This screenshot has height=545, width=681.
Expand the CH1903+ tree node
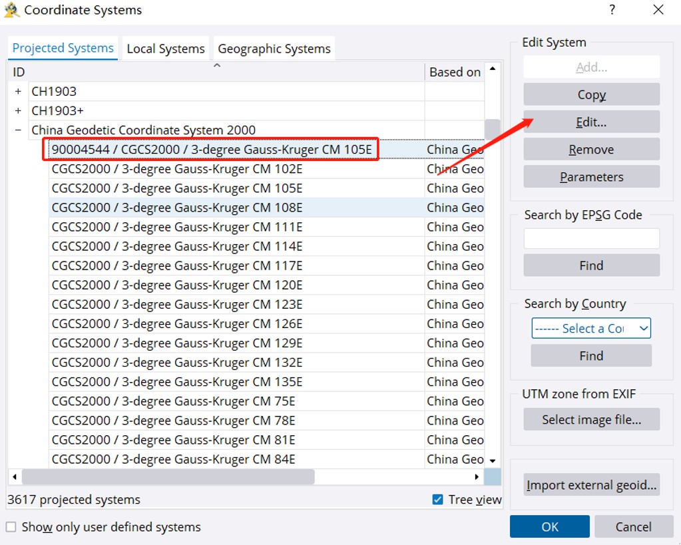pos(18,110)
